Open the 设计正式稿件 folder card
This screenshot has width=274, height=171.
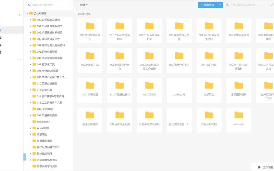pos(90,120)
